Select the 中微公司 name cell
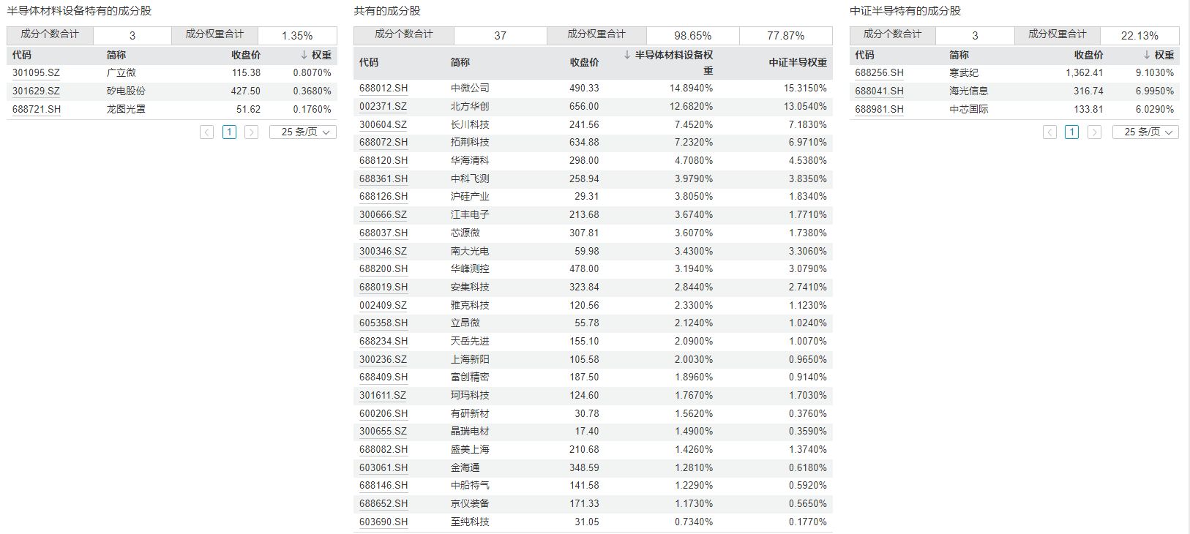Image resolution: width=1190 pixels, height=534 pixels. (470, 89)
